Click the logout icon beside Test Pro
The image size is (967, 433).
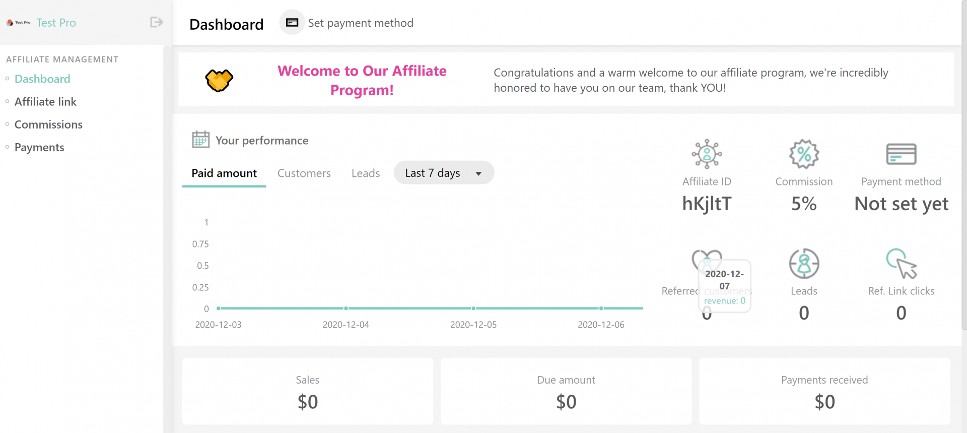coord(156,22)
